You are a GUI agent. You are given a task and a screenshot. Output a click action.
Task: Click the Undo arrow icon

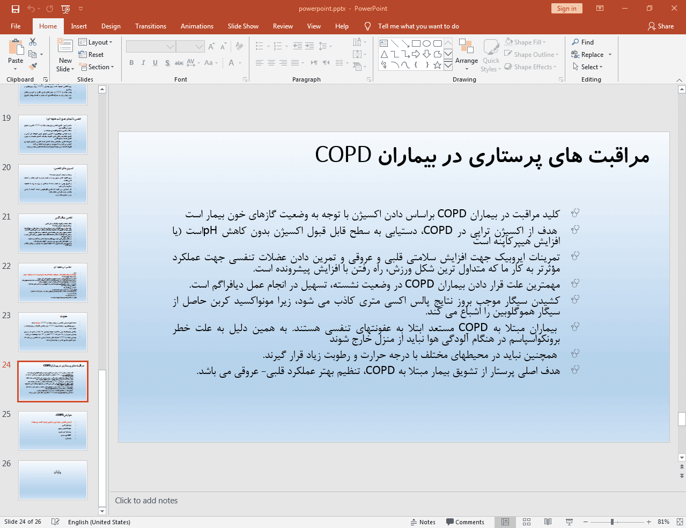tap(31, 9)
